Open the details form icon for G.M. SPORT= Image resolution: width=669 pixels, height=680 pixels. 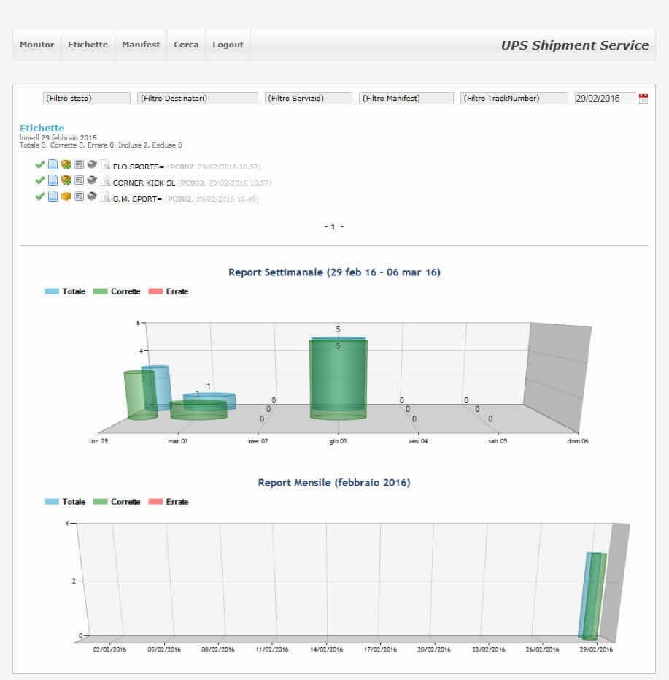coord(79,196)
